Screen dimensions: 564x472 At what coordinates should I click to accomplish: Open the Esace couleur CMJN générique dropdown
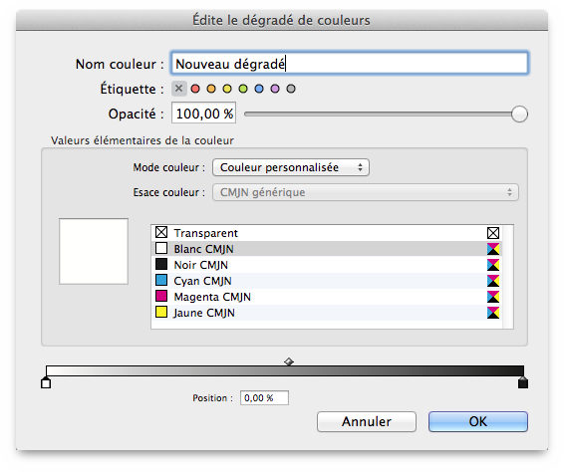[x=366, y=192]
